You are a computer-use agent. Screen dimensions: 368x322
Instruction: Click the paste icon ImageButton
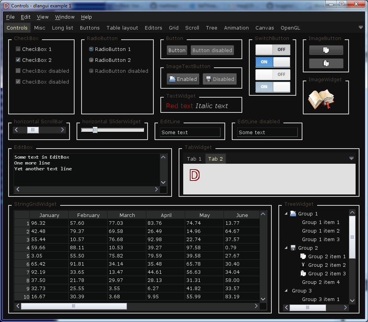(x=326, y=63)
